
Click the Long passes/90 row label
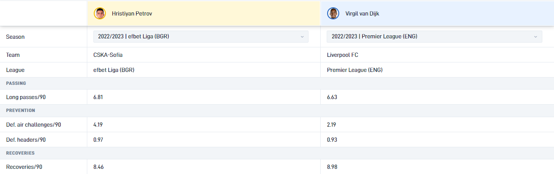26,97
